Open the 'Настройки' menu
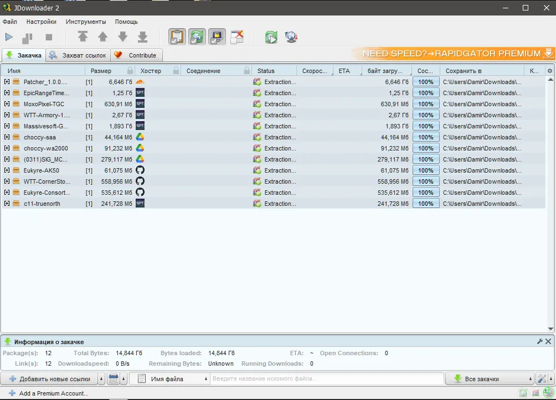 click(x=41, y=22)
